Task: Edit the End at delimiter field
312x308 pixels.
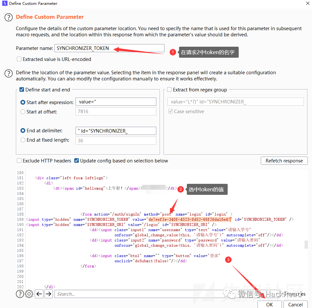Action: pos(116,131)
